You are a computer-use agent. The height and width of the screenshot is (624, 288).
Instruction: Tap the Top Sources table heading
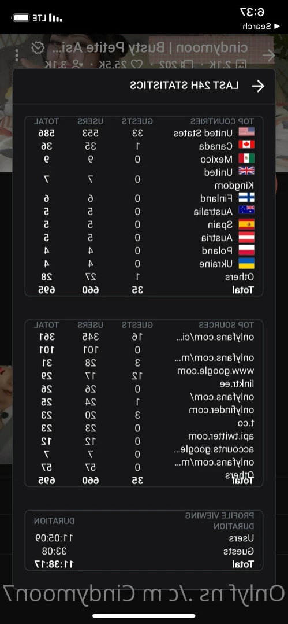[x=226, y=325]
